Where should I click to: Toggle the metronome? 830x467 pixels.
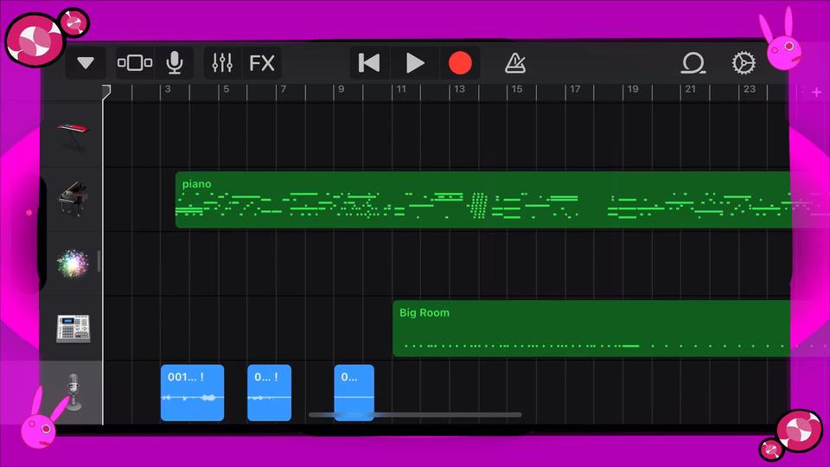pos(515,63)
